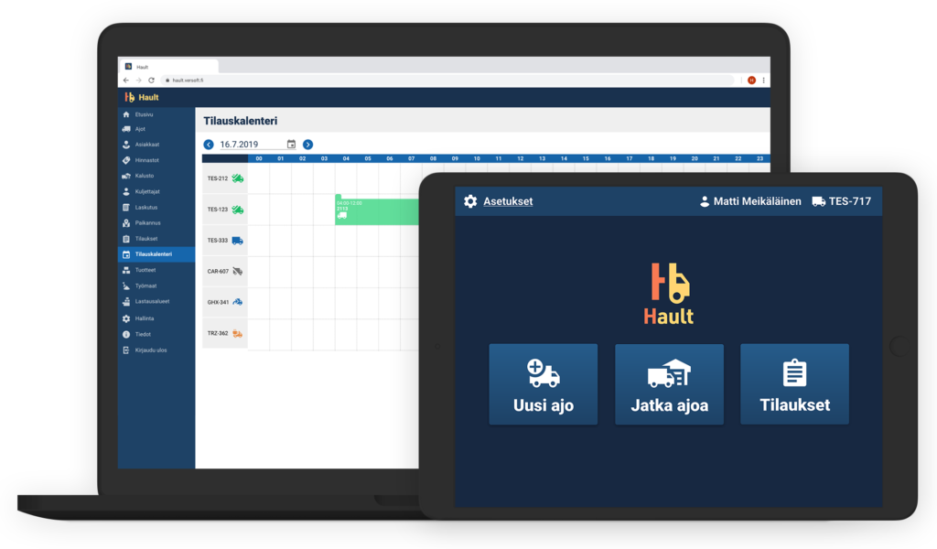Click vehicle TES-717 on the tablet
Image resolution: width=937 pixels, height=549 pixels.
tap(842, 201)
